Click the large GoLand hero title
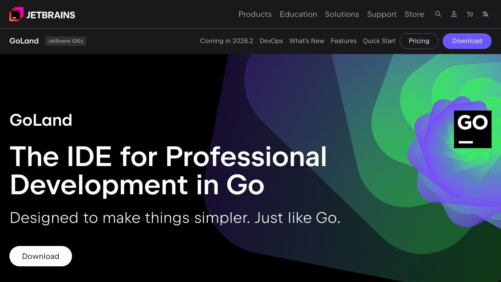 click(x=41, y=120)
